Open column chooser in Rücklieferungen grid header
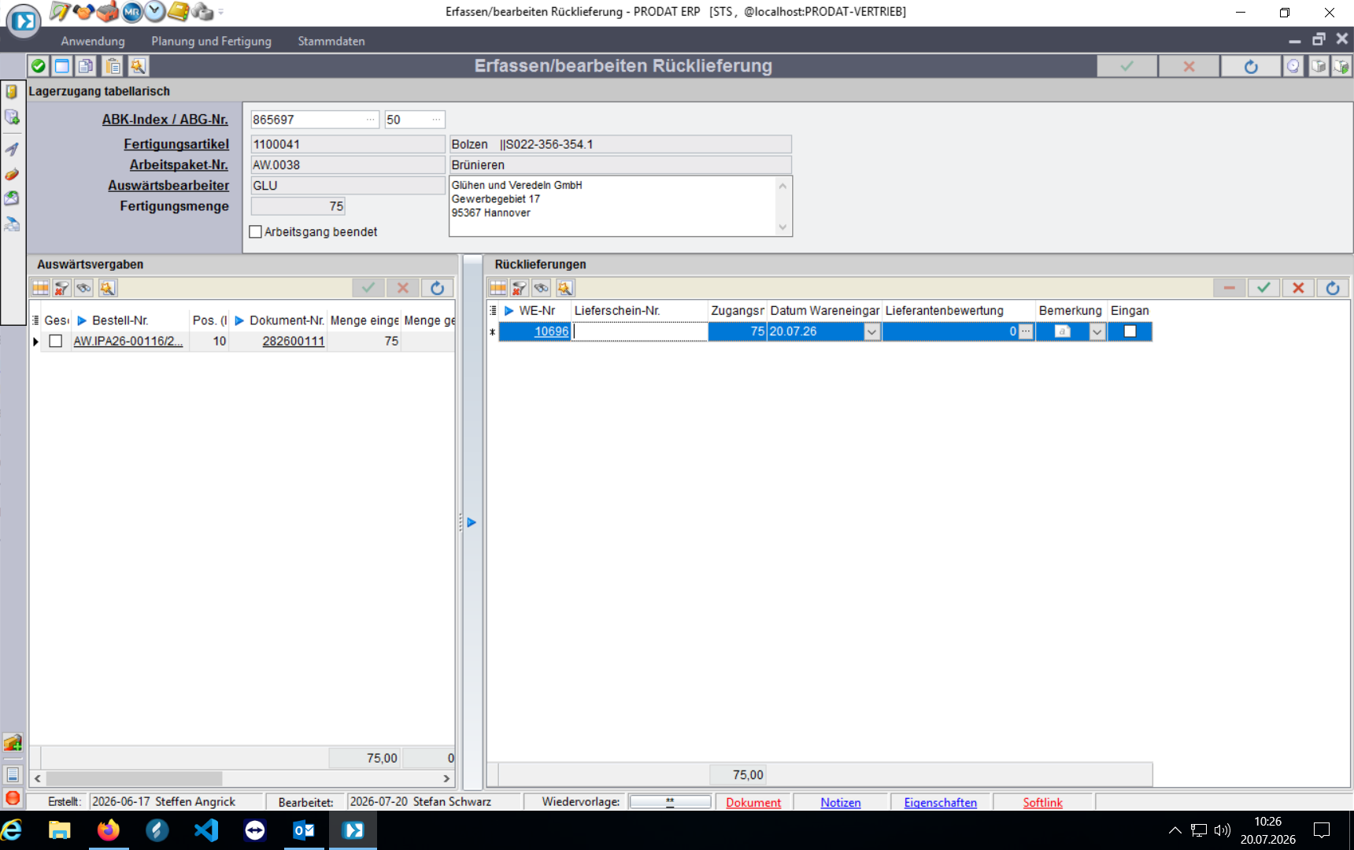 pyautogui.click(x=494, y=311)
